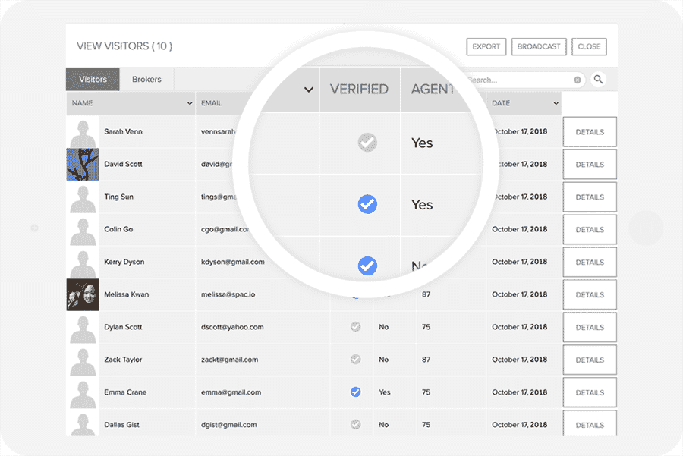Switch to the Brokers tab

point(146,80)
